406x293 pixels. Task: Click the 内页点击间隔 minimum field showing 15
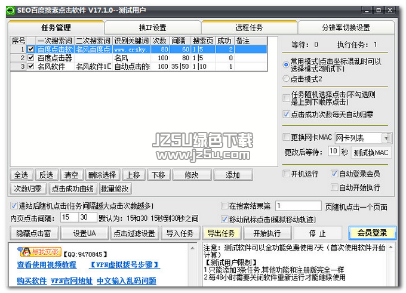click(69, 217)
